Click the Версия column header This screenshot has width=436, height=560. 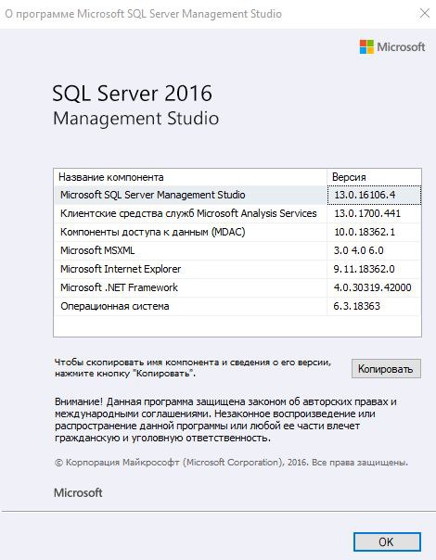(x=374, y=177)
